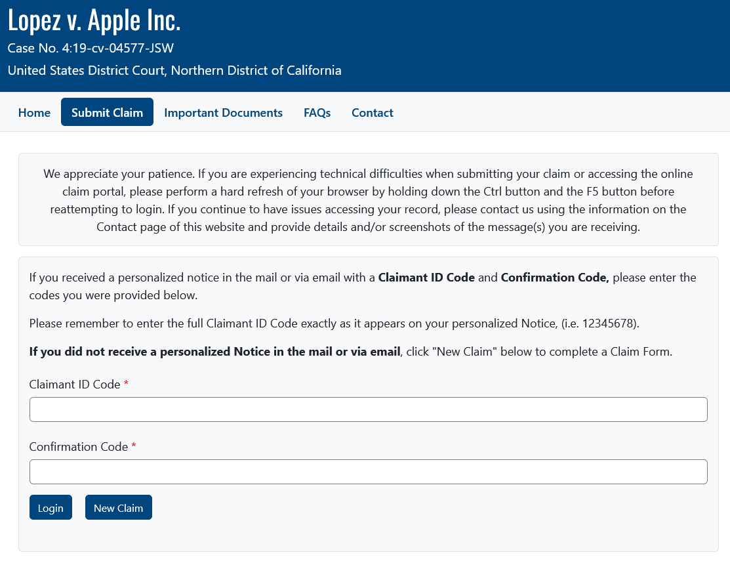Screen dimensions: 730x563
Task: Go to the Home page
Action: click(35, 113)
